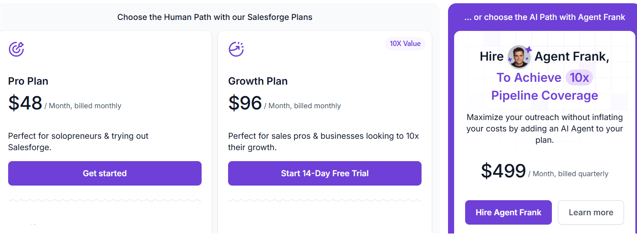Click the $48 monthly price text

24,103
